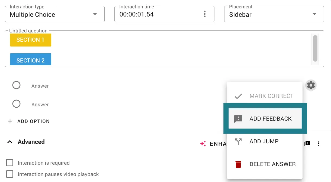Check Interaction pauses video playback

10,174
